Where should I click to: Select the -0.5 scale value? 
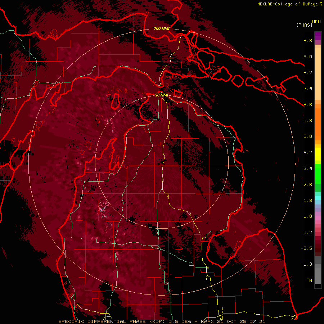coord(306,248)
